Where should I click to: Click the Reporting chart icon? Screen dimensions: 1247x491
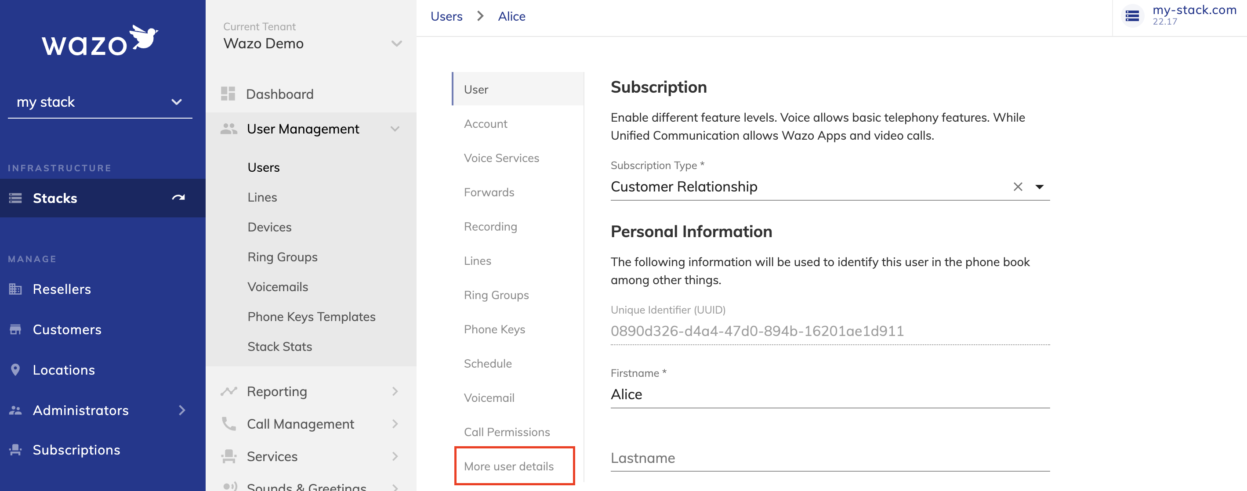[229, 391]
